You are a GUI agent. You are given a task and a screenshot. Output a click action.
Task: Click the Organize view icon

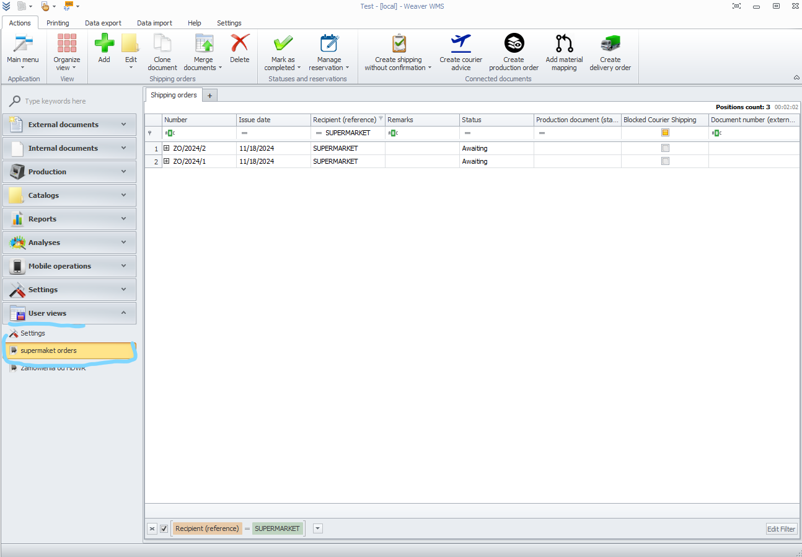[x=67, y=43]
